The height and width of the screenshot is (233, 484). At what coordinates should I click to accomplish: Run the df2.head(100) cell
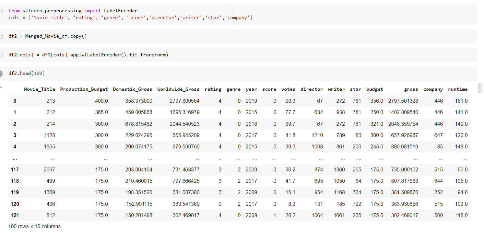(1, 74)
